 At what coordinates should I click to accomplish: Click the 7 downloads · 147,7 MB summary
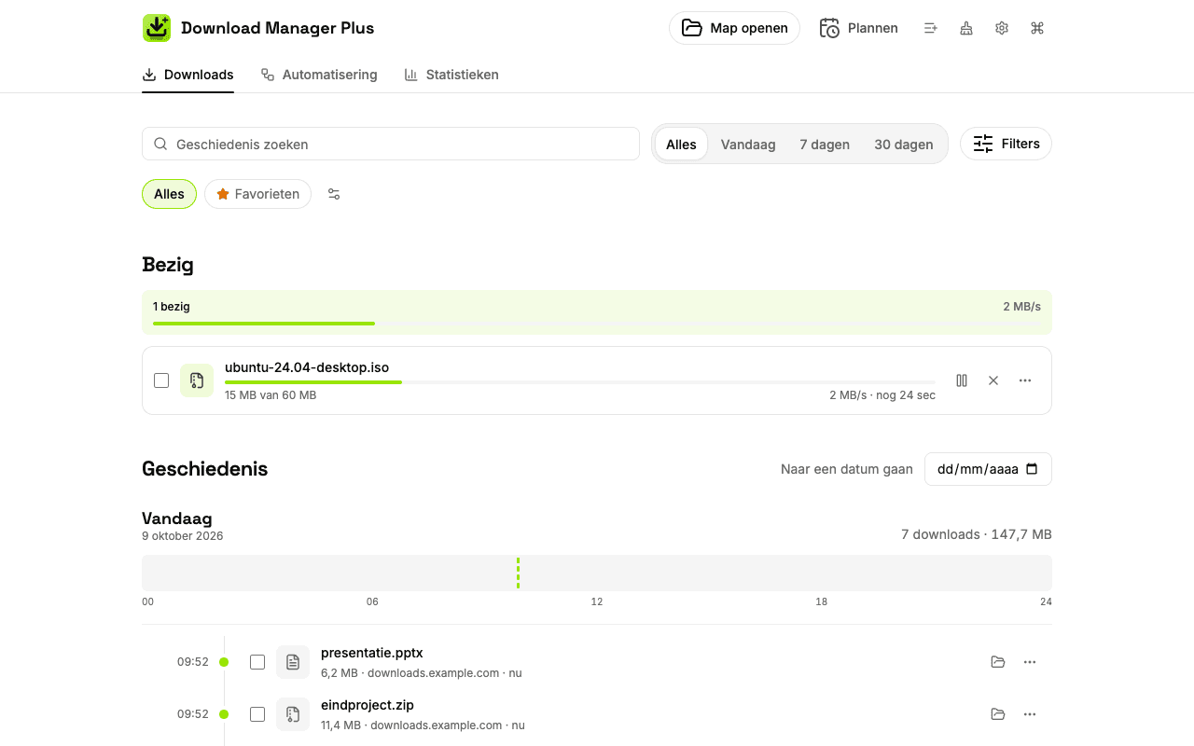977,534
